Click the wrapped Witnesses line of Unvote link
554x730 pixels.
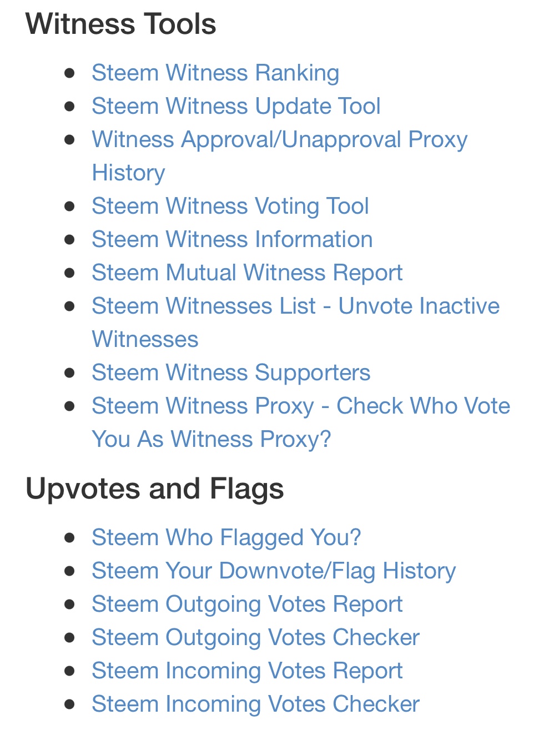tap(145, 339)
